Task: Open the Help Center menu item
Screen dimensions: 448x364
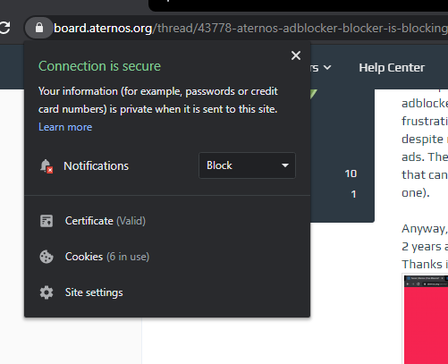Action: pyautogui.click(x=392, y=68)
